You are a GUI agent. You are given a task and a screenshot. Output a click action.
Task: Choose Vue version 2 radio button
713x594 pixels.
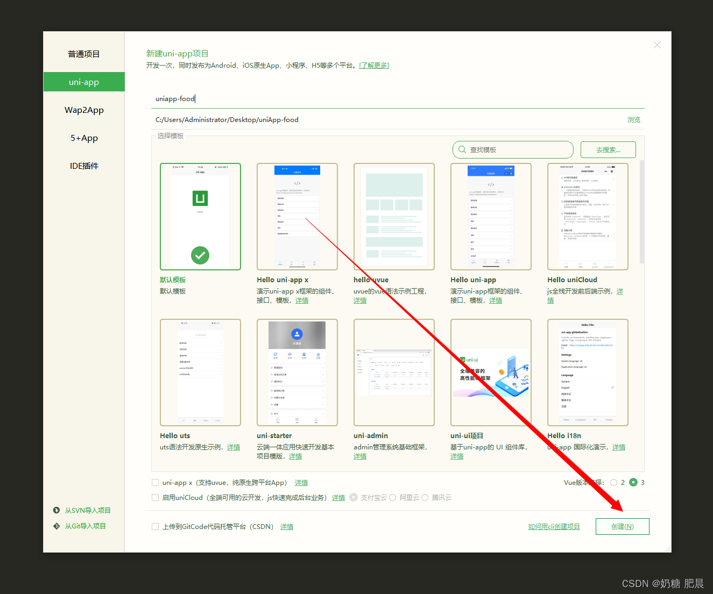613,483
